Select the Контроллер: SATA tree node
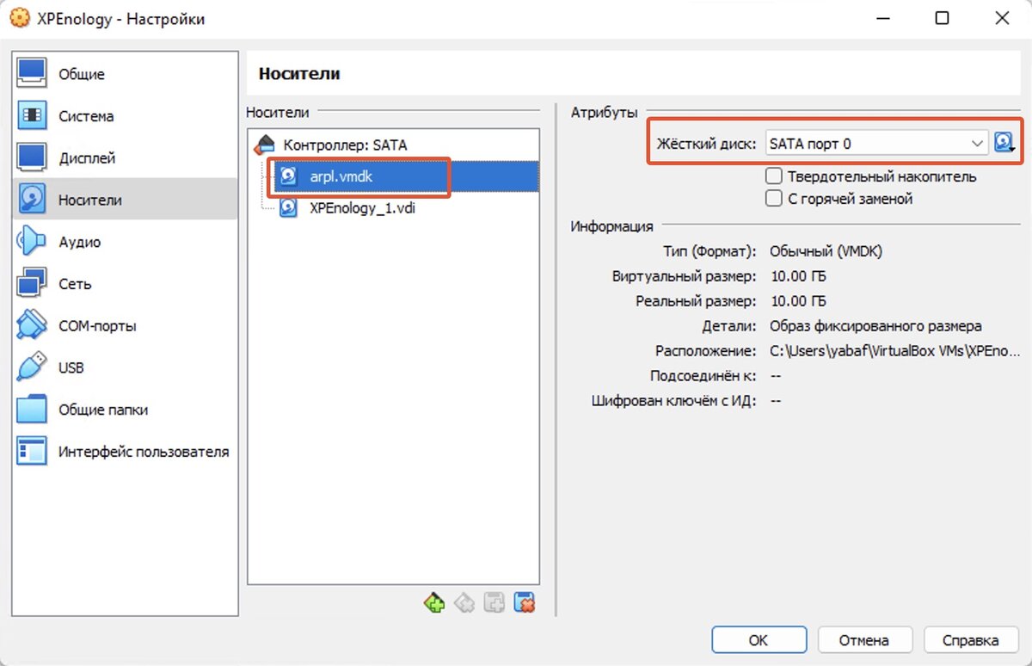Image resolution: width=1032 pixels, height=666 pixels. tap(345, 145)
